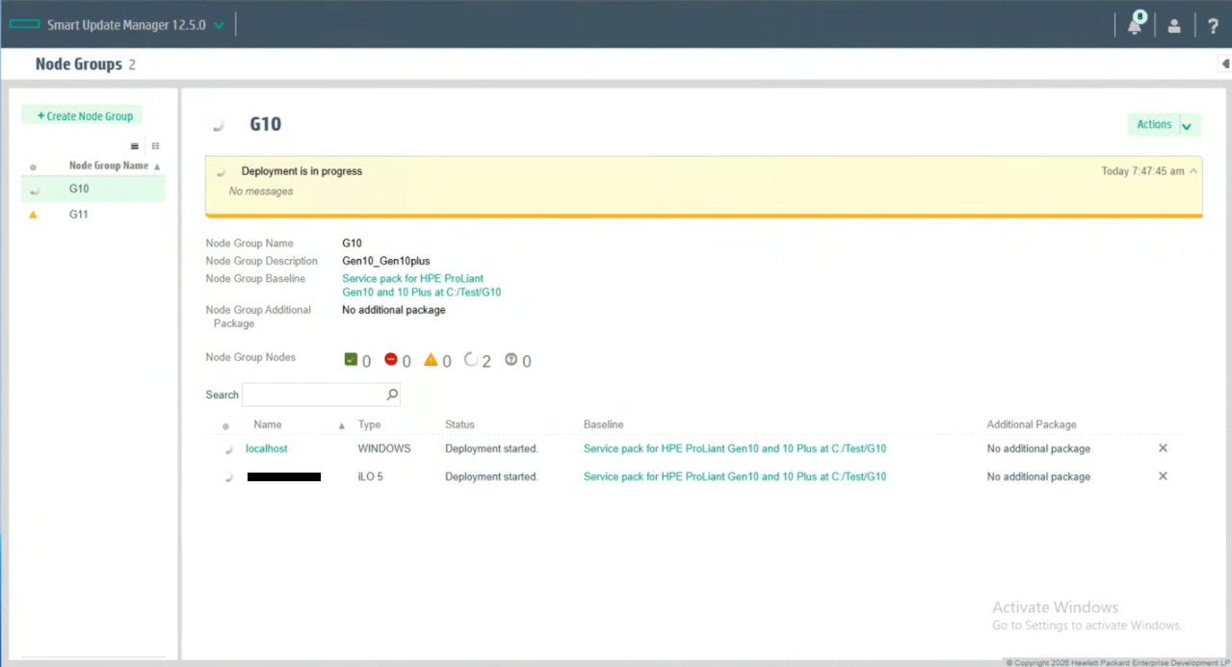
Task: Open the redacted iLO 5 node name
Action: [284, 476]
